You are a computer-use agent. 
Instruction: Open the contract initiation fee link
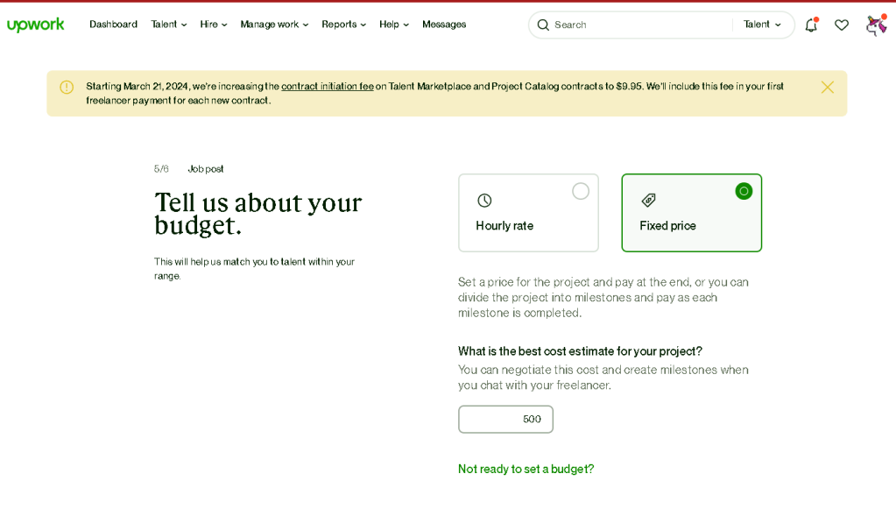tap(328, 86)
